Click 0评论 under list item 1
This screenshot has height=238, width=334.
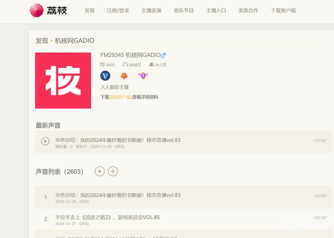coord(84,202)
